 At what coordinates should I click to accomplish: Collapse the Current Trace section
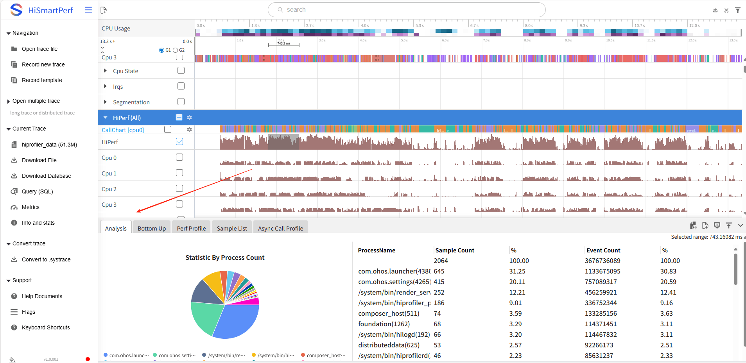point(9,129)
